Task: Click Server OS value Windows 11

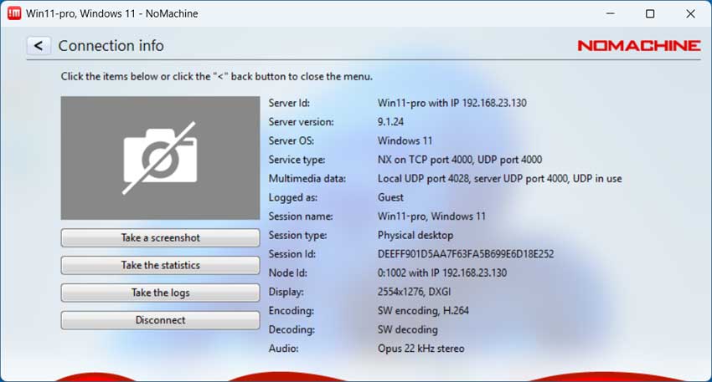Action: [x=405, y=141]
